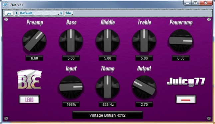
Task: Open the Vintage British 4x12 cabinet selector
Action: coord(107,115)
